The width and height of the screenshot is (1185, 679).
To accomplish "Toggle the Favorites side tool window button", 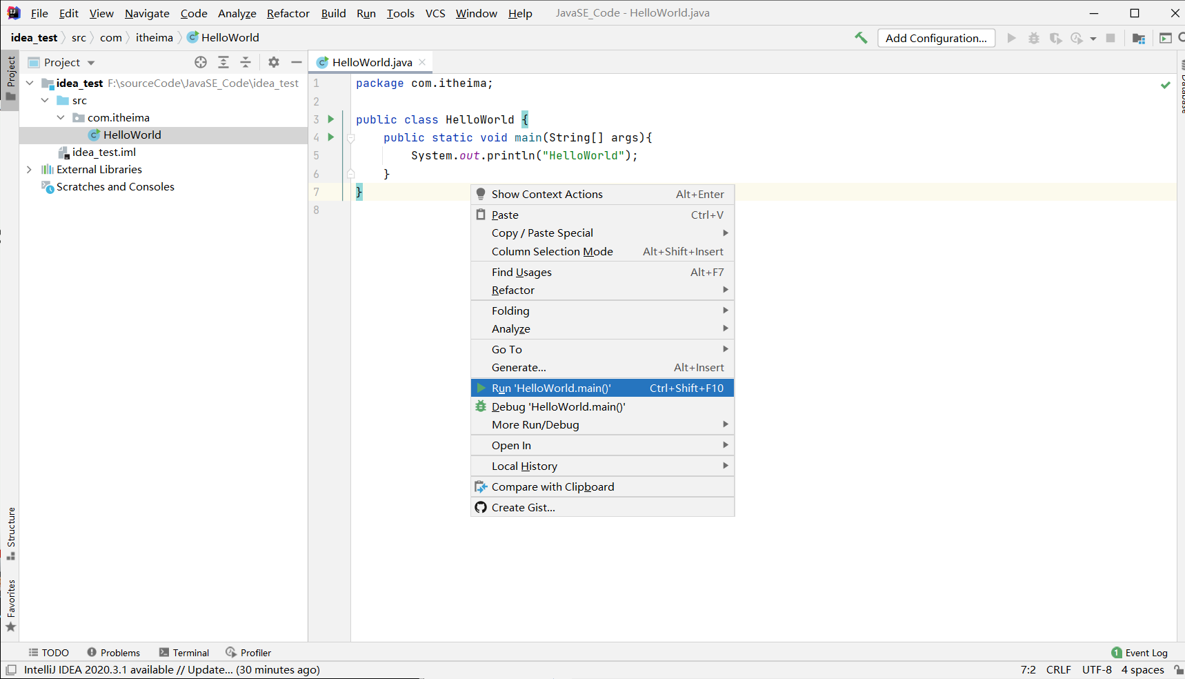I will [10, 606].
